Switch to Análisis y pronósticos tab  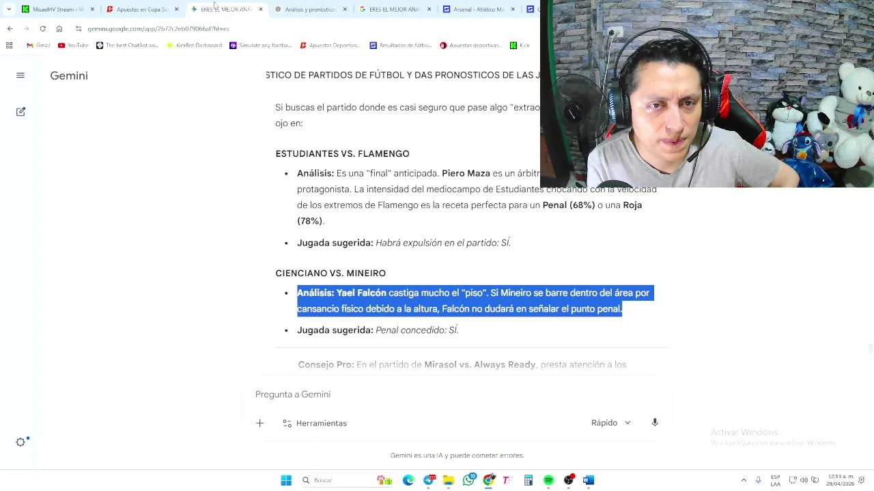tap(311, 10)
